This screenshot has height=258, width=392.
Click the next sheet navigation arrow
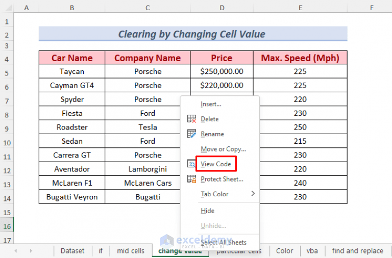click(31, 250)
